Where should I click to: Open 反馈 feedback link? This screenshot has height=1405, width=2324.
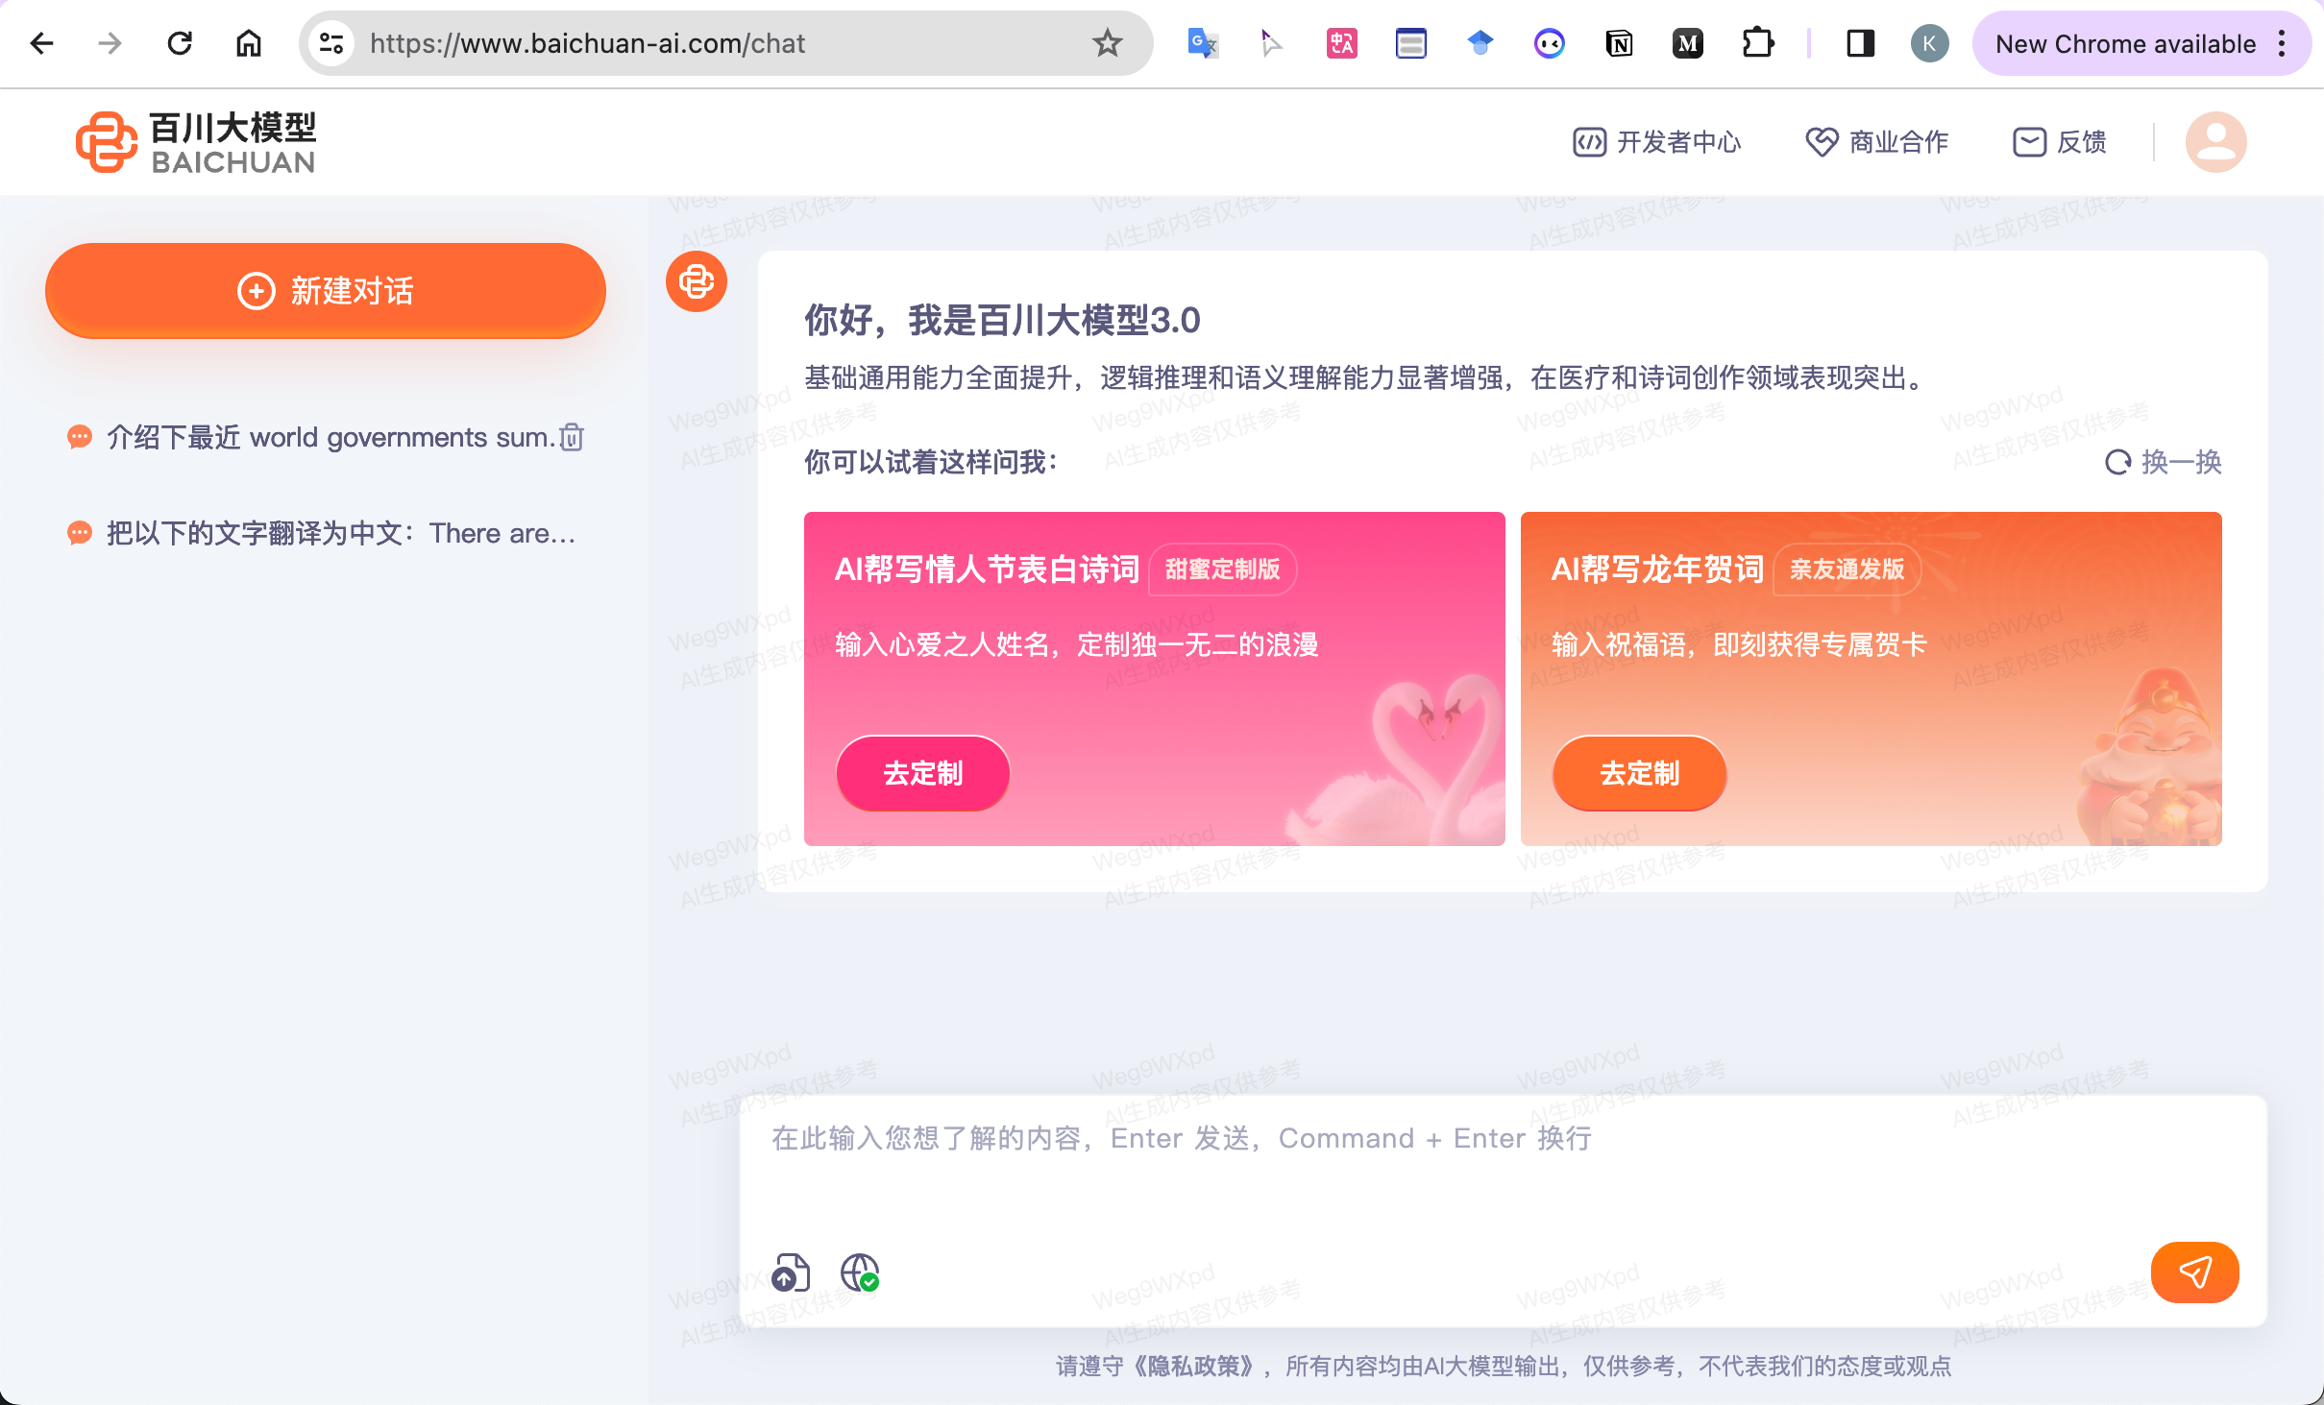pos(2060,142)
